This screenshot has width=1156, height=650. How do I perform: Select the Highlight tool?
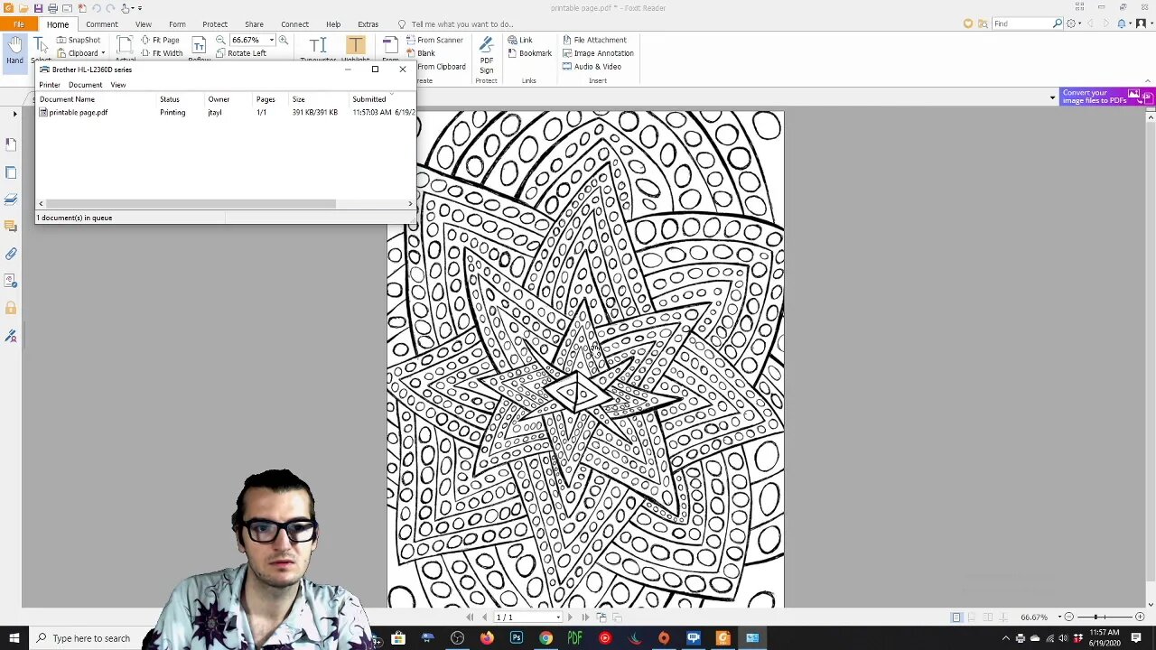pos(355,49)
